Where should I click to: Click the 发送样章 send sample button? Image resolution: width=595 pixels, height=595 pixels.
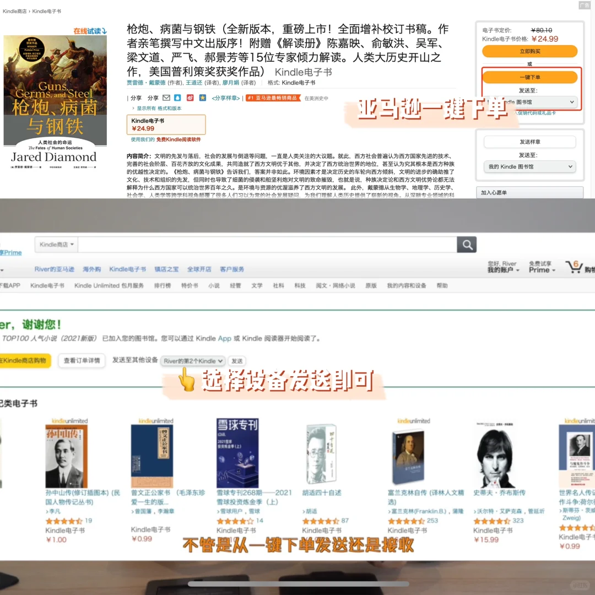530,142
